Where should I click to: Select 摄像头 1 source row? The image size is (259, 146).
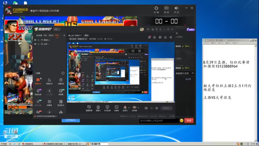(49, 40)
